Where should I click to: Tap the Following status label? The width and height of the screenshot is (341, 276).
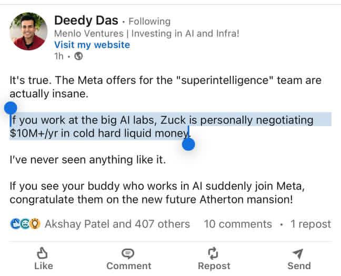click(149, 22)
